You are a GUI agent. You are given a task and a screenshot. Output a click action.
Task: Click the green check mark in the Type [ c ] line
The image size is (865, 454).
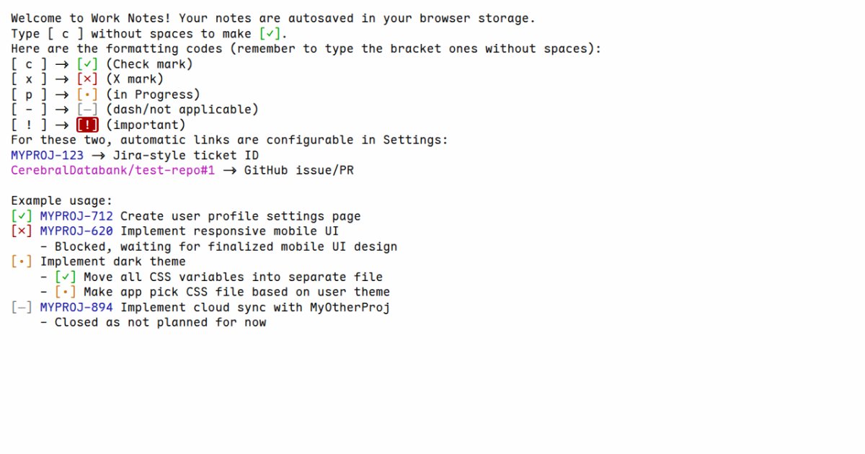click(x=270, y=34)
